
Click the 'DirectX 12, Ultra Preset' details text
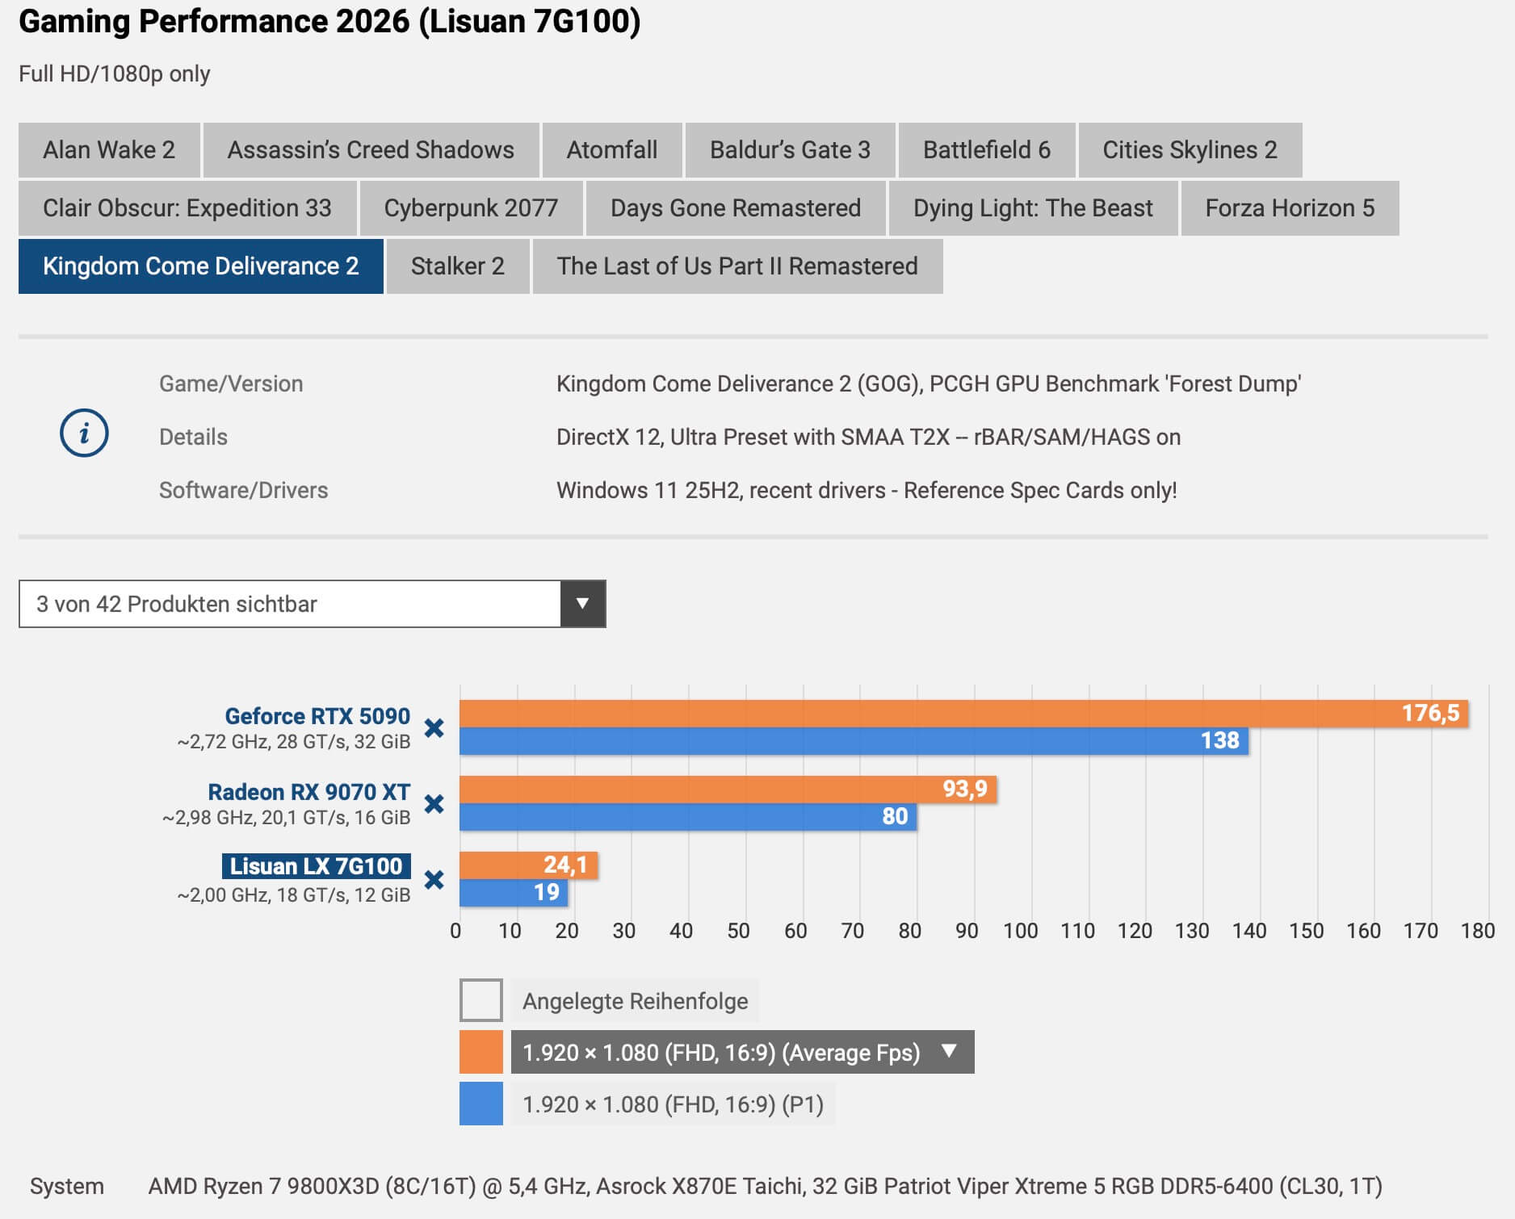tap(868, 437)
